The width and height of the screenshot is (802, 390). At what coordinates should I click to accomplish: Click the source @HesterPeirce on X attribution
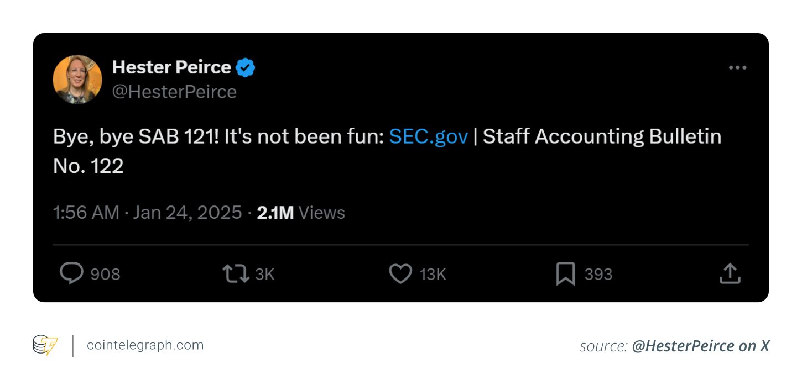tap(674, 346)
